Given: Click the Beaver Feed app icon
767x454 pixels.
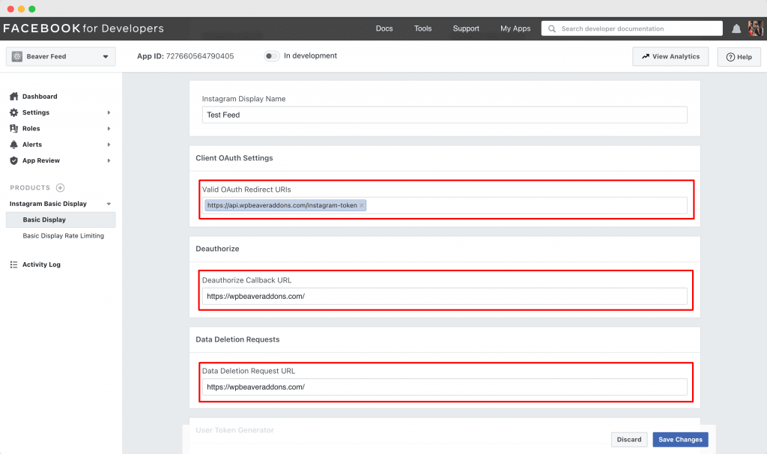Looking at the screenshot, I should [17, 56].
